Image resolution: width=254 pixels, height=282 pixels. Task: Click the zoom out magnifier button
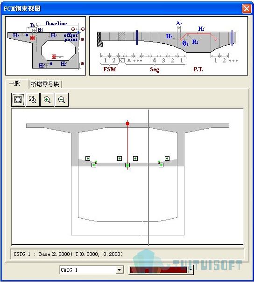62,100
